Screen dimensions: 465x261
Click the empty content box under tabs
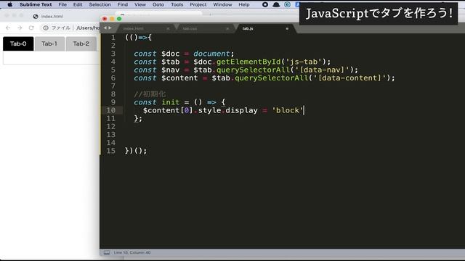click(51, 58)
